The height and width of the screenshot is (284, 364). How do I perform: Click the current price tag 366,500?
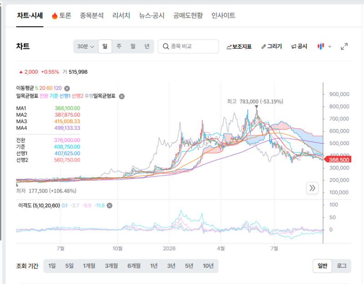[337, 160]
